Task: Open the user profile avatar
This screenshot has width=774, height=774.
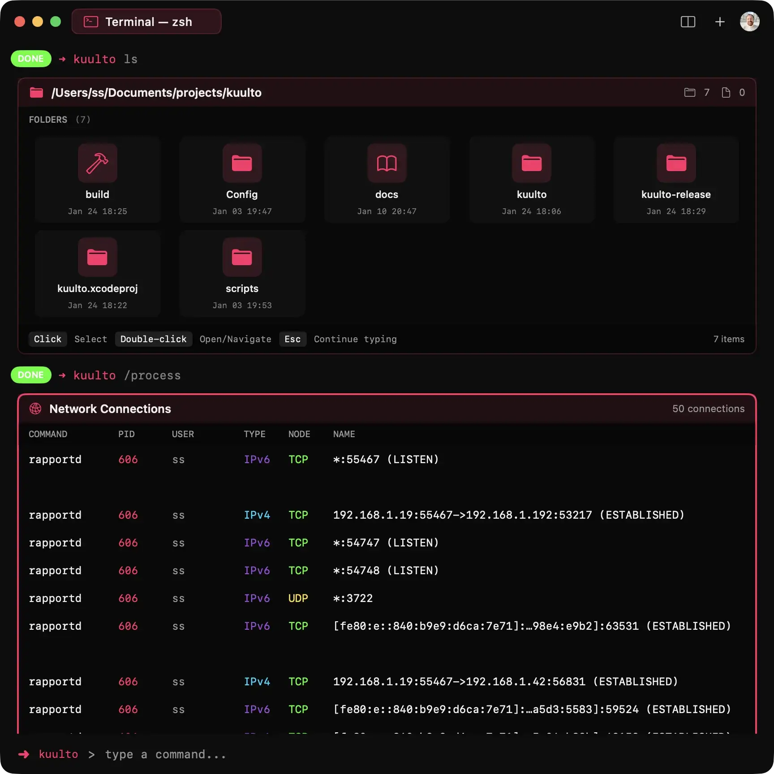Action: point(749,22)
